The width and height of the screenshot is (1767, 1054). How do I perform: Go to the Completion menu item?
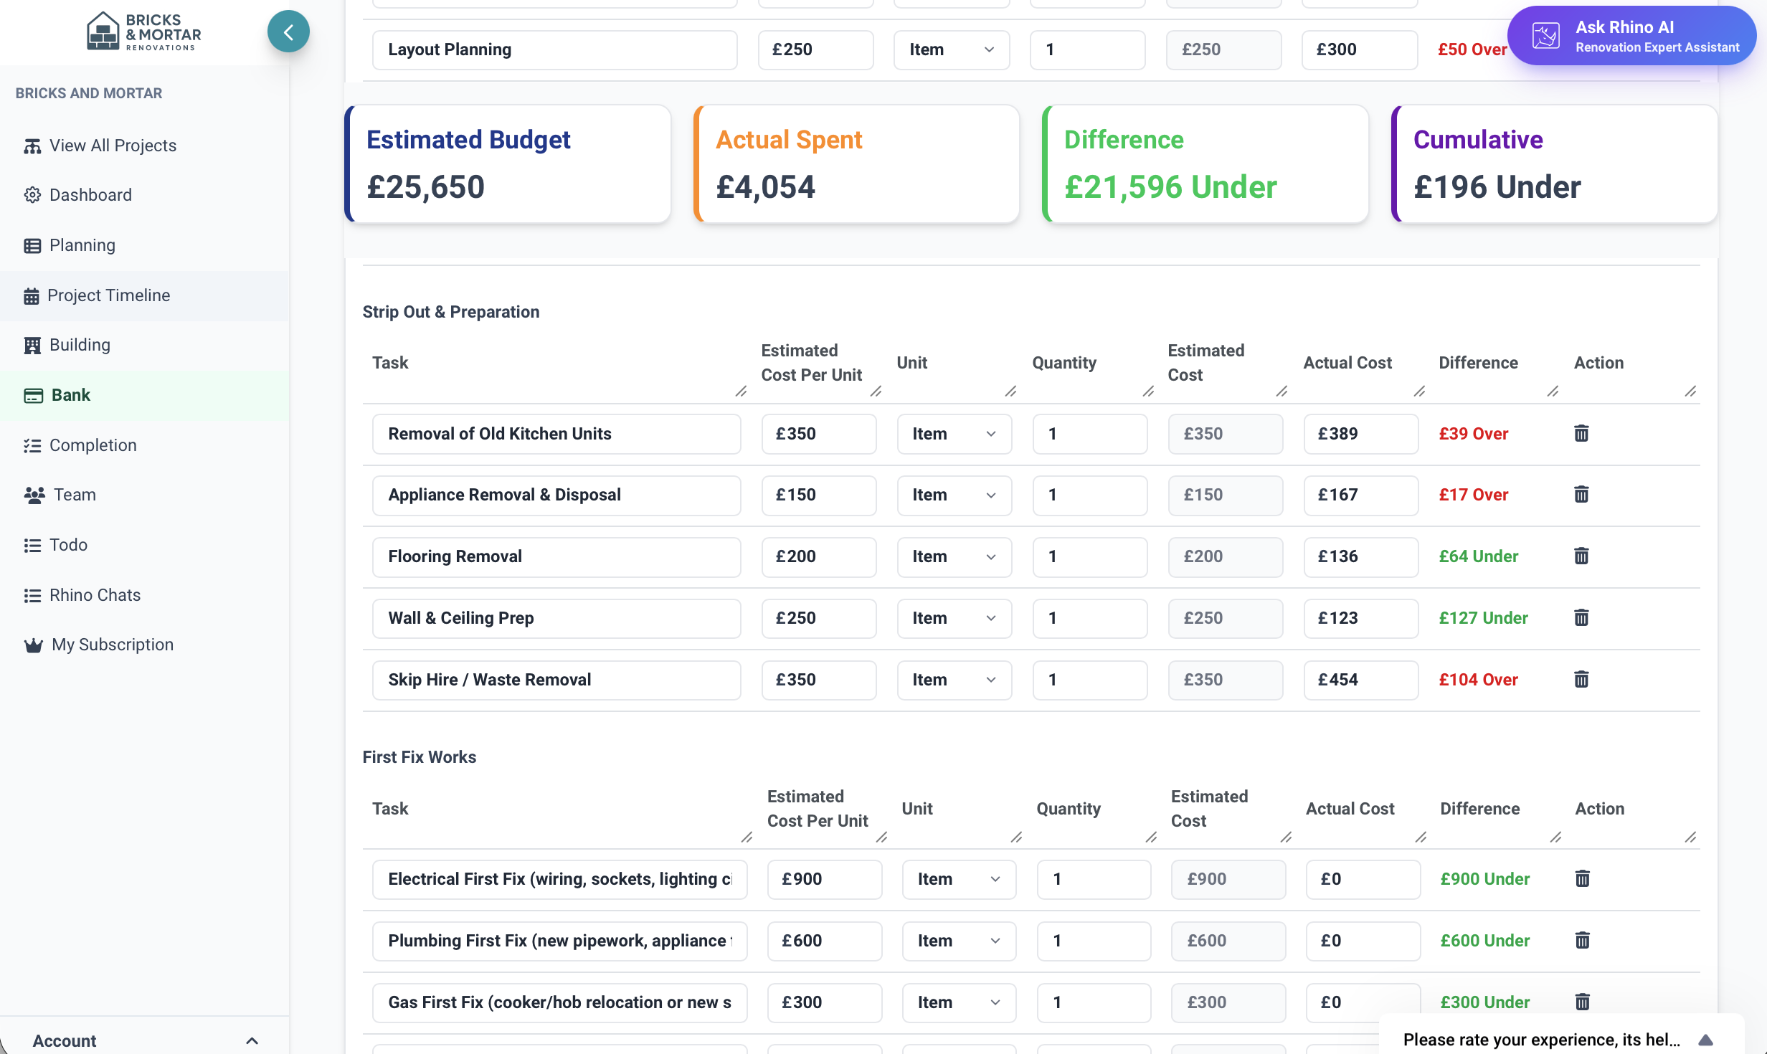tap(93, 445)
